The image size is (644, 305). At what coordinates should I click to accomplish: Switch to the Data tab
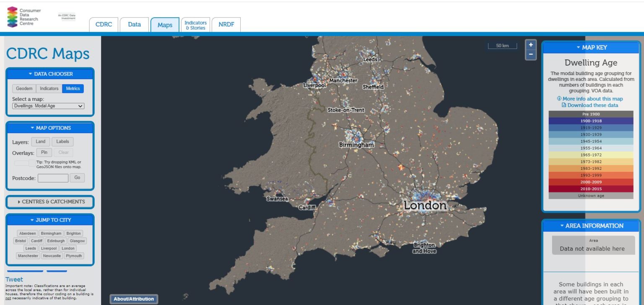click(134, 24)
